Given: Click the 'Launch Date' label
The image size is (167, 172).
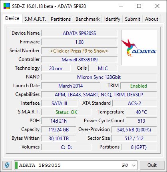Looking at the screenshot, I should (26, 86).
